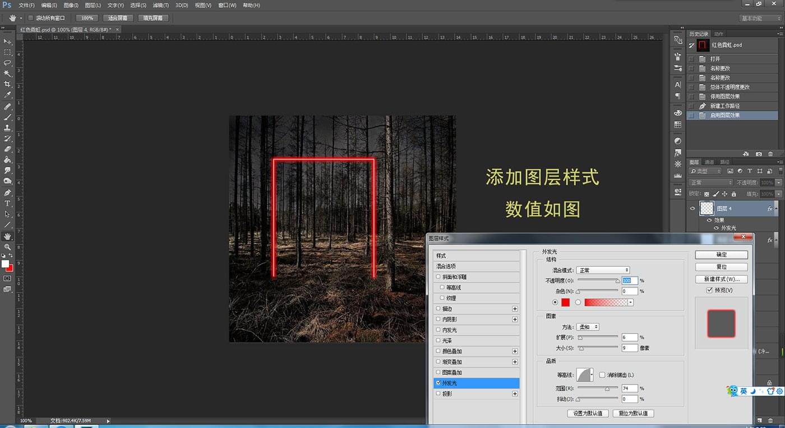Select the Magic Wand tool
Screen dimensions: 785x428
[7, 73]
